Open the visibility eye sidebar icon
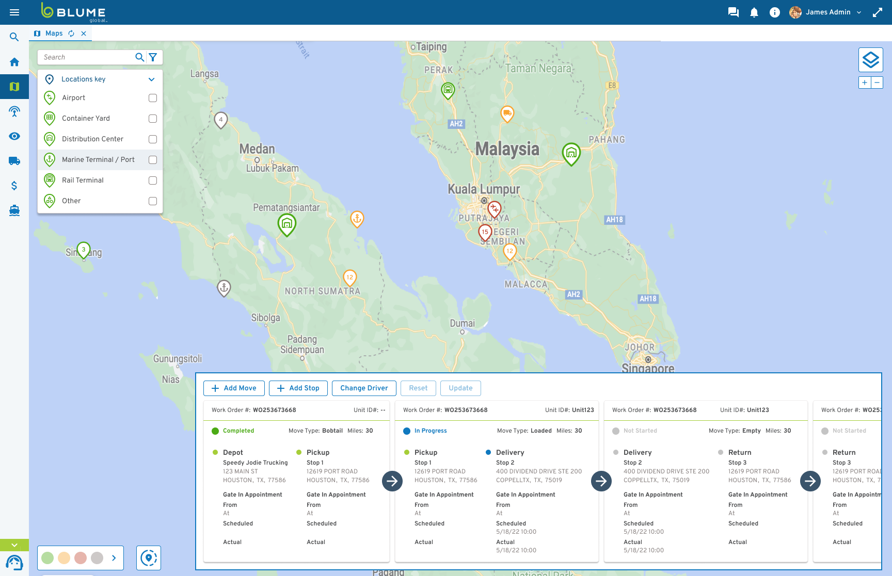This screenshot has height=576, width=892. [x=14, y=136]
